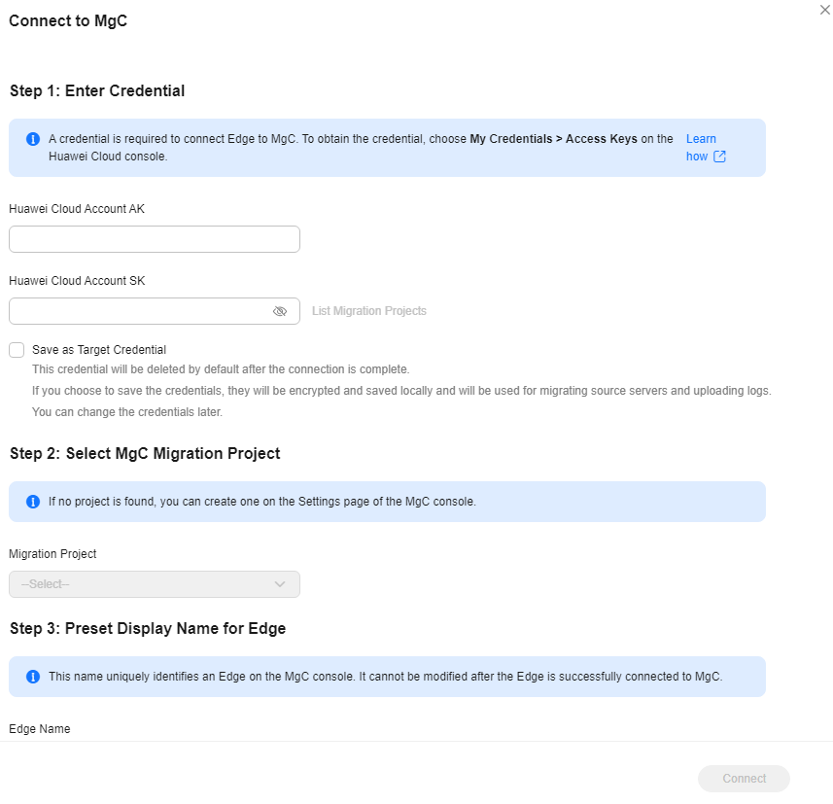833x804 pixels.
Task: Click the Step 1: Enter Credential heading
Action: click(x=97, y=90)
